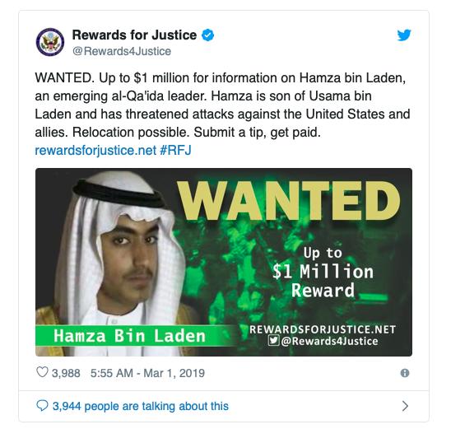Click REWARDSFORJUSTICE.NET text in the poster
This screenshot has width=451, height=429.
pyautogui.click(x=323, y=329)
